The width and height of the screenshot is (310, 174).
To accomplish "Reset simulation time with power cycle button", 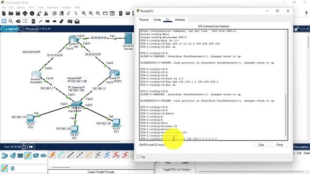I will [x=24, y=147].
